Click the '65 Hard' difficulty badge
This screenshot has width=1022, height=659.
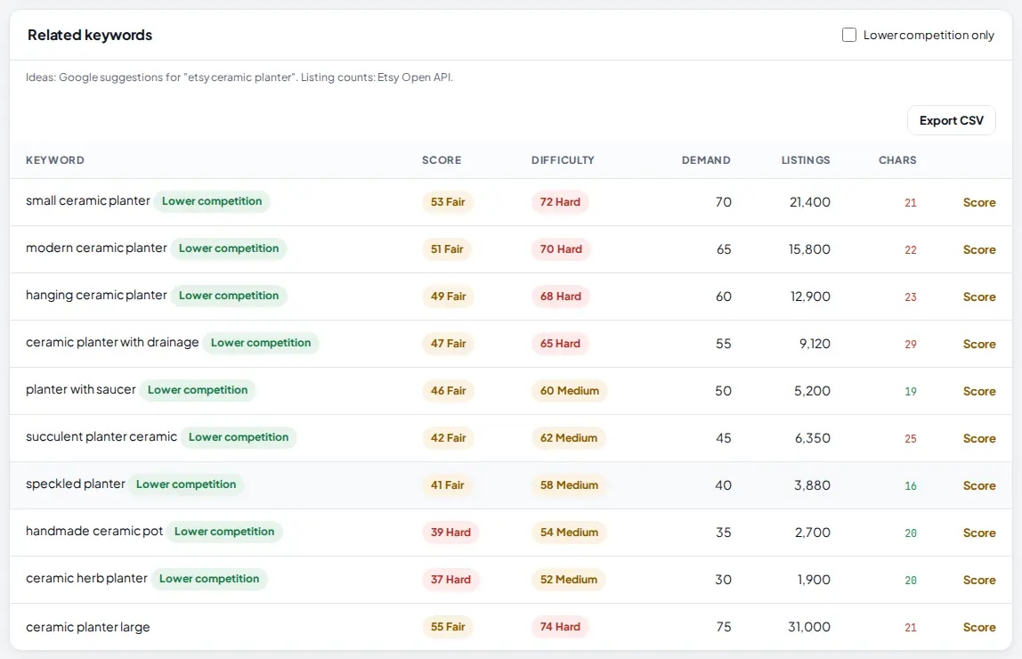click(560, 344)
